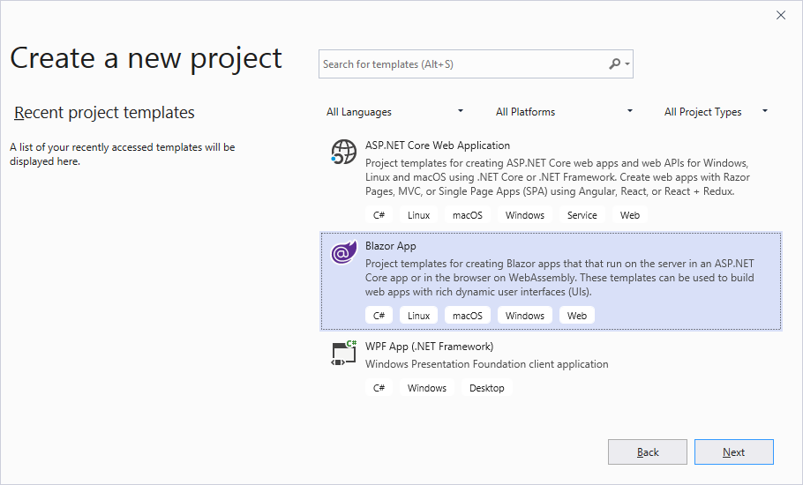Click the Blazor App flame icon

(343, 251)
